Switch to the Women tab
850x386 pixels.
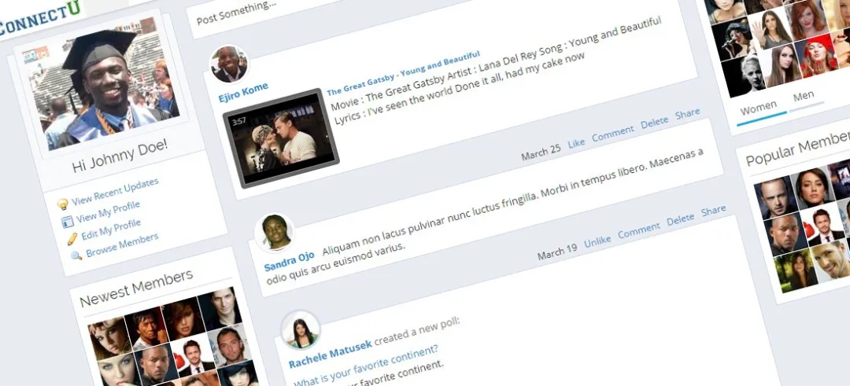pyautogui.click(x=759, y=108)
